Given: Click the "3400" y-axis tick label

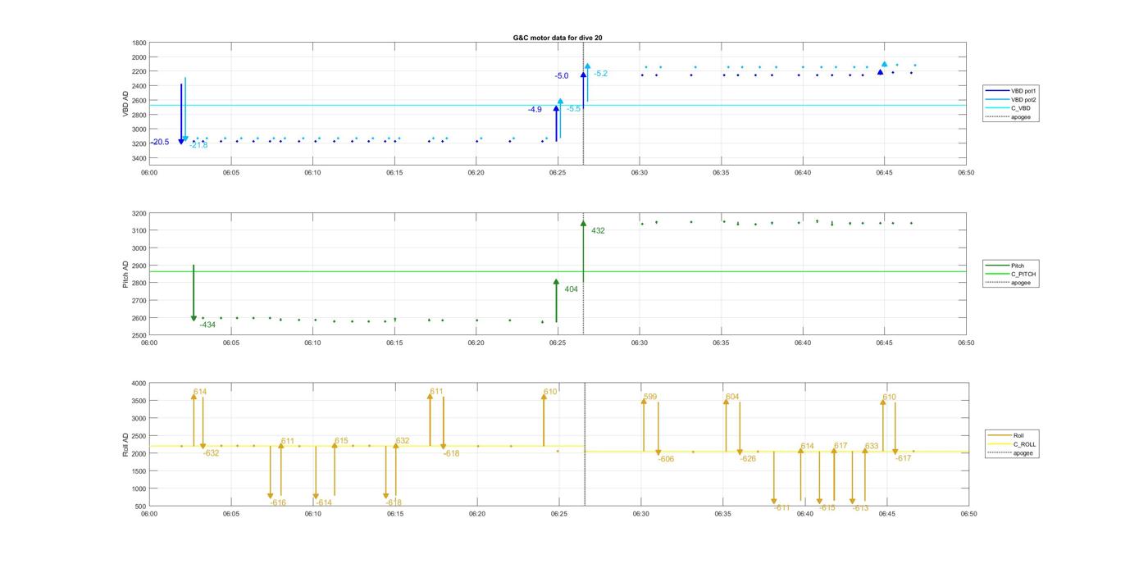Looking at the screenshot, I should 139,157.
